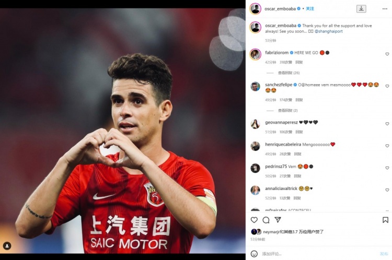Click the comment speech bubble icon
The image size is (392, 260).
pos(266,220)
